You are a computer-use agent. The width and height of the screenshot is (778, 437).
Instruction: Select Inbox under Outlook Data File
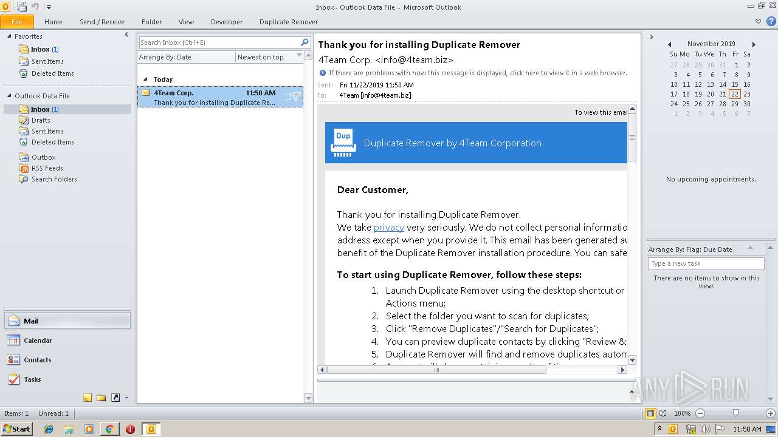(67, 109)
